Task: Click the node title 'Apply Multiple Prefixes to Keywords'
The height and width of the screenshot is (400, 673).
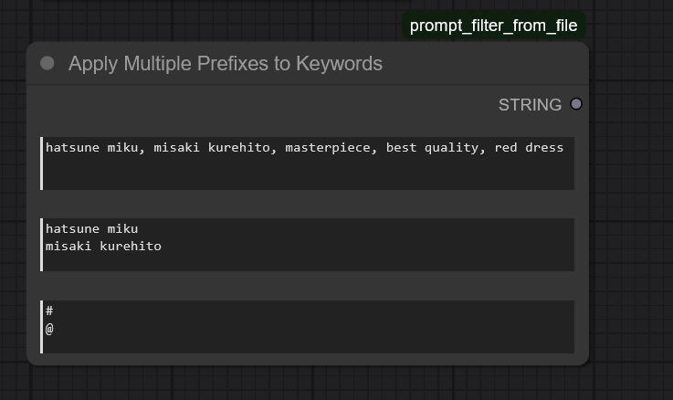Action: (x=226, y=64)
